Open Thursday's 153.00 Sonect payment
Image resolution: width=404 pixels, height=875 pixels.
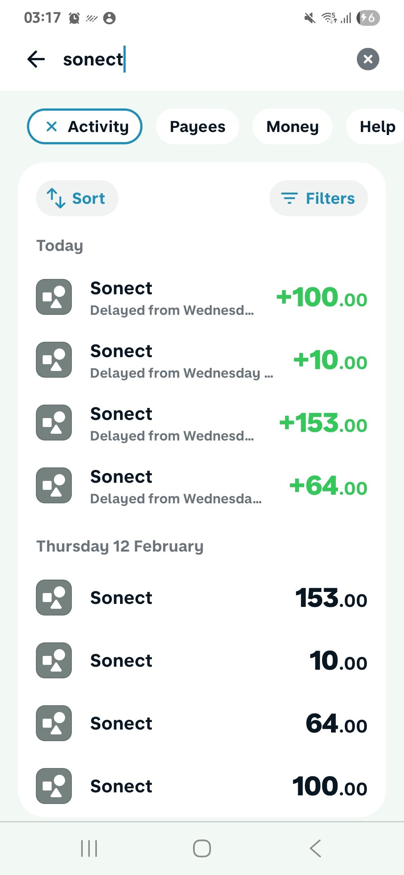[202, 598]
